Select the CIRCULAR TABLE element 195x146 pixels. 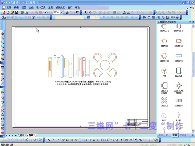[179, 89]
